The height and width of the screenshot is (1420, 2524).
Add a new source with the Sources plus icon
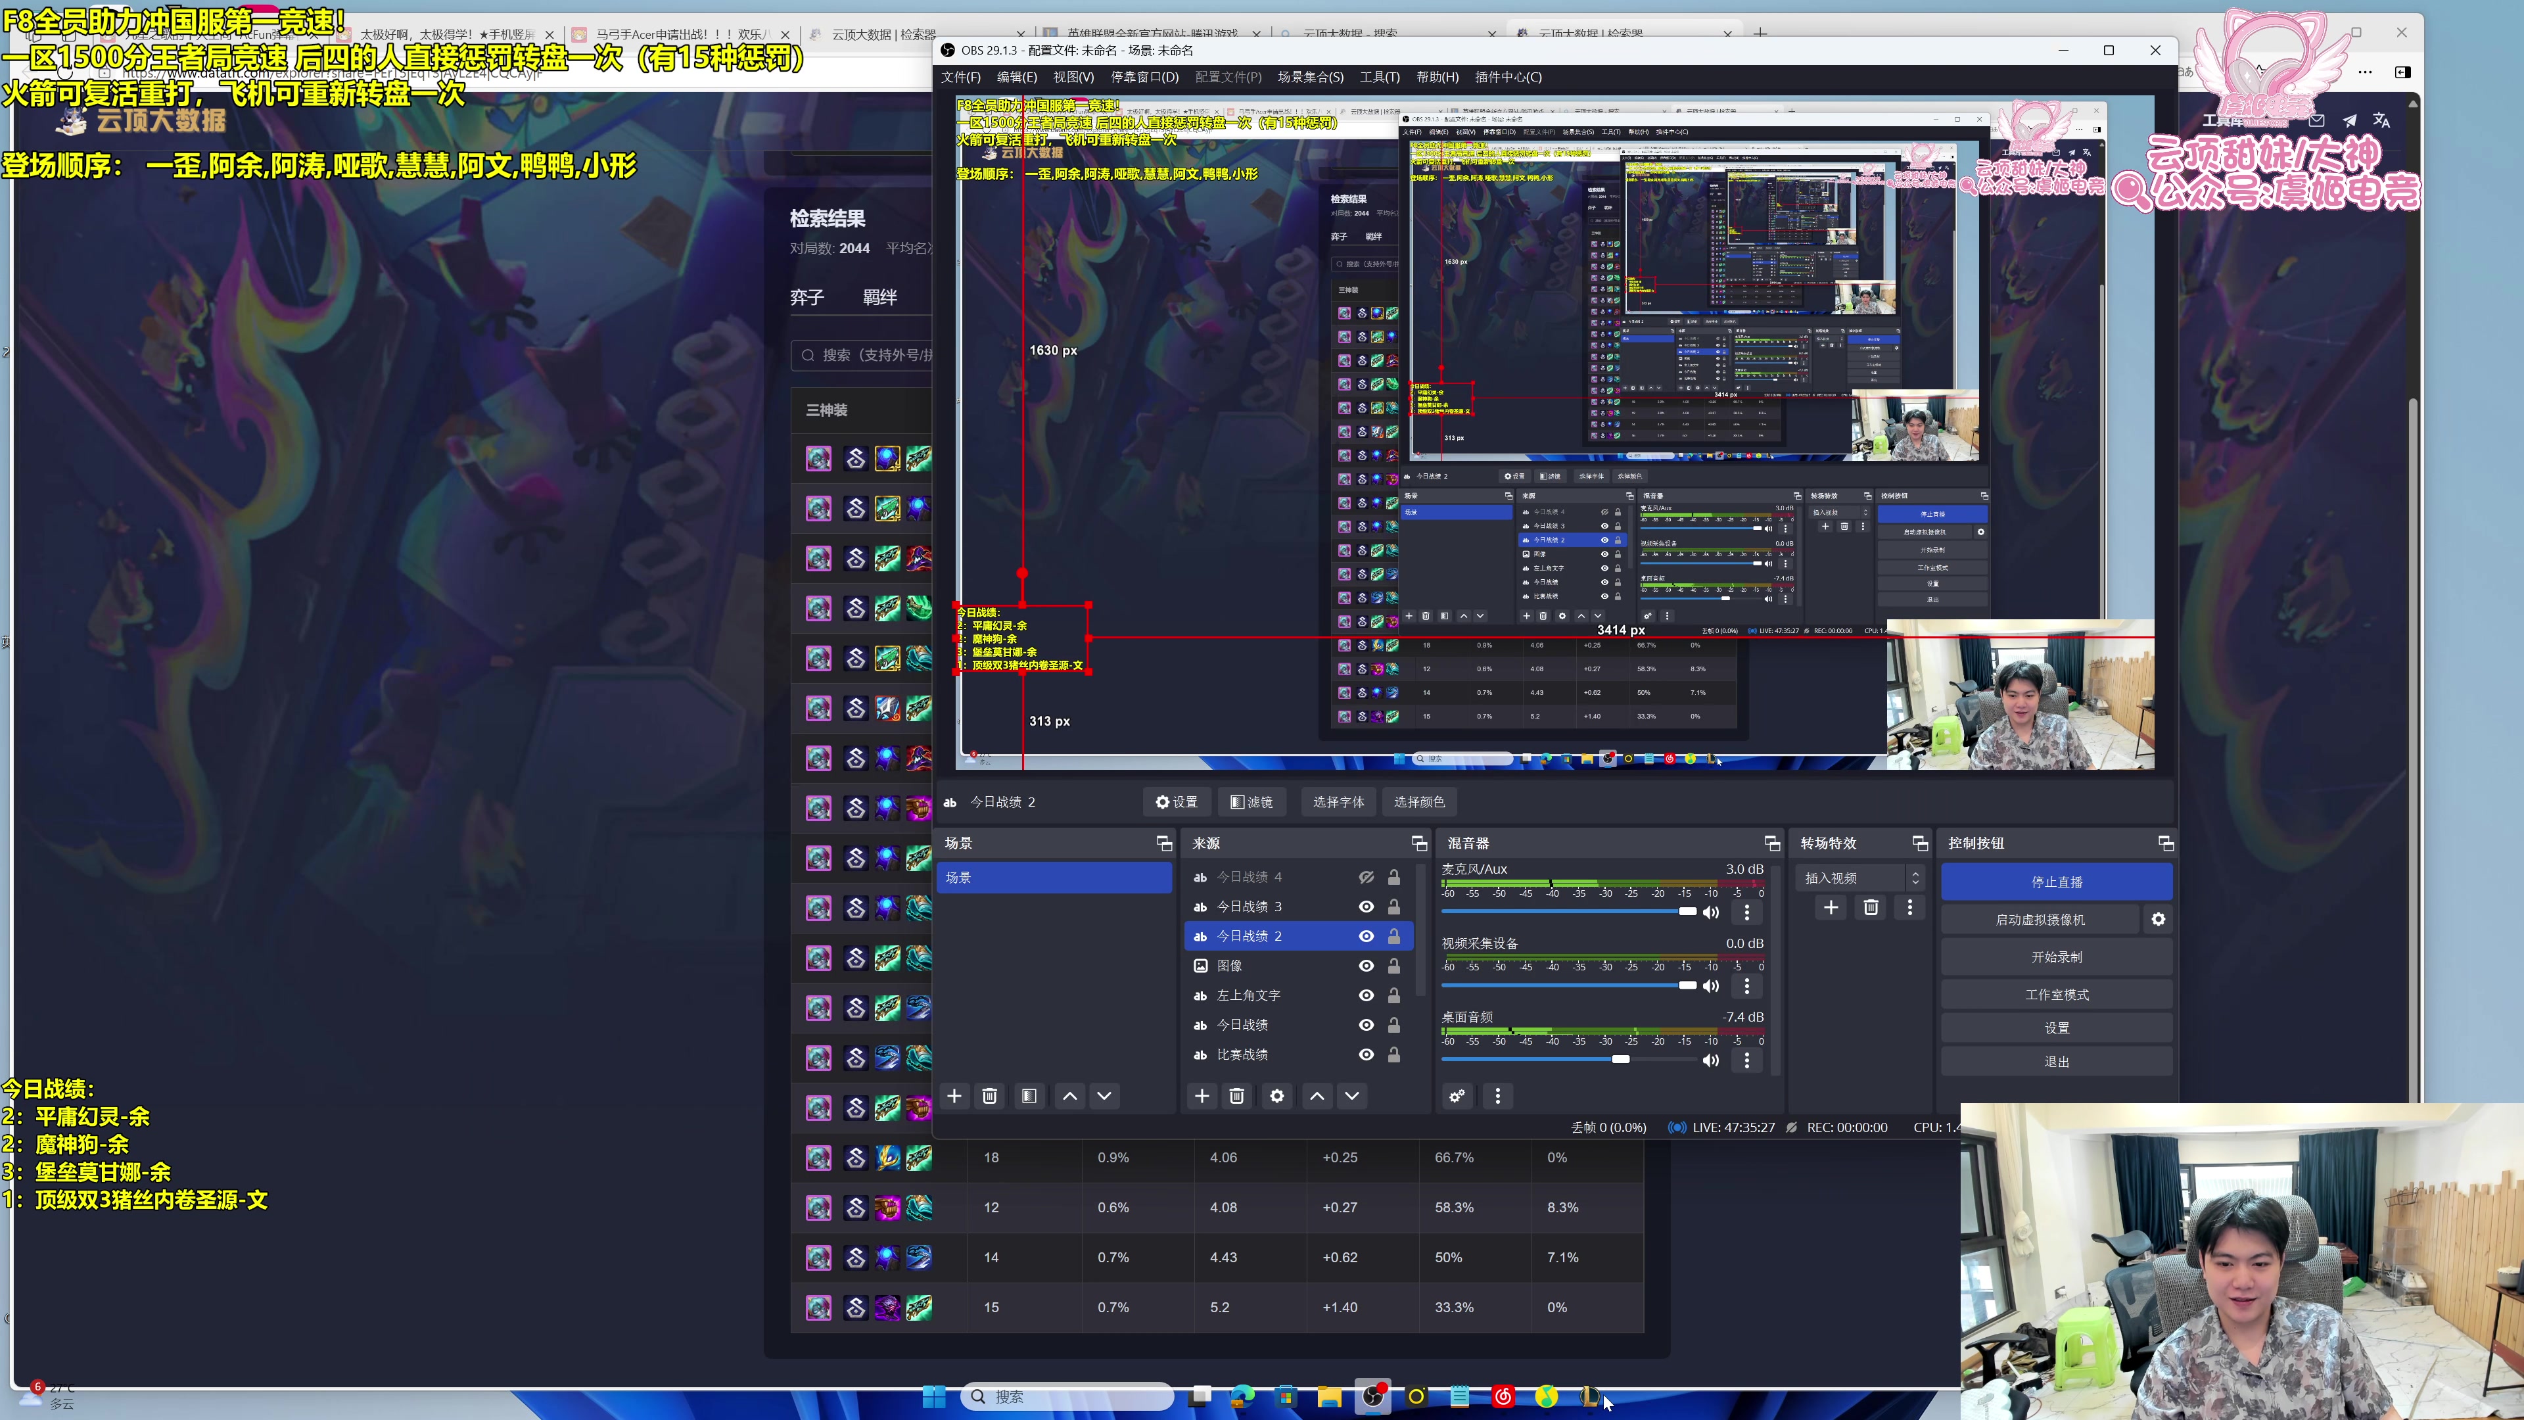point(1202,1096)
